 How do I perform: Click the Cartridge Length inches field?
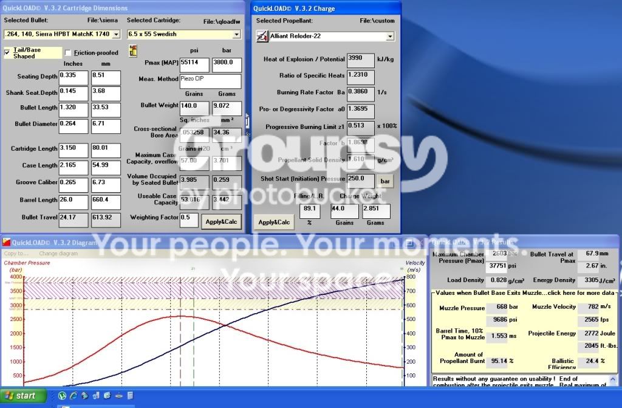pos(73,151)
